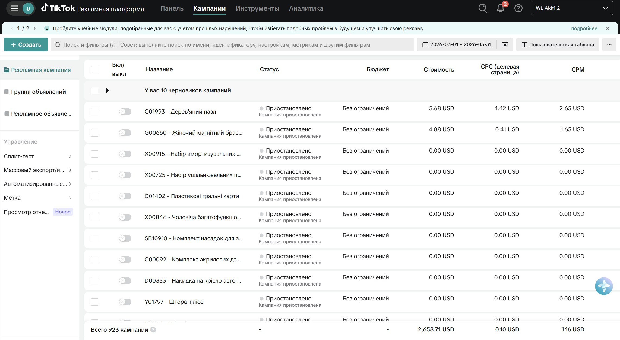Check the select-all header checkbox
The image size is (620, 340).
pos(94,70)
